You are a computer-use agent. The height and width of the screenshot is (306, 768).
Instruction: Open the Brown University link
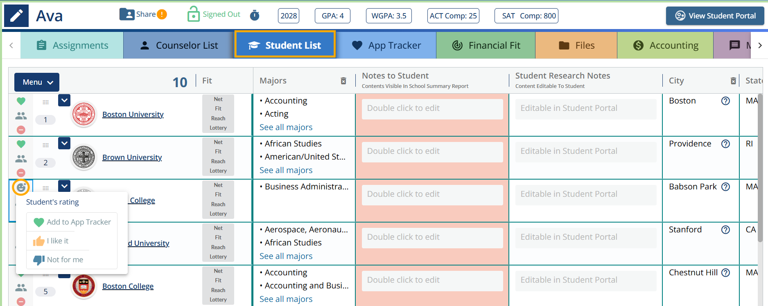[x=132, y=157]
